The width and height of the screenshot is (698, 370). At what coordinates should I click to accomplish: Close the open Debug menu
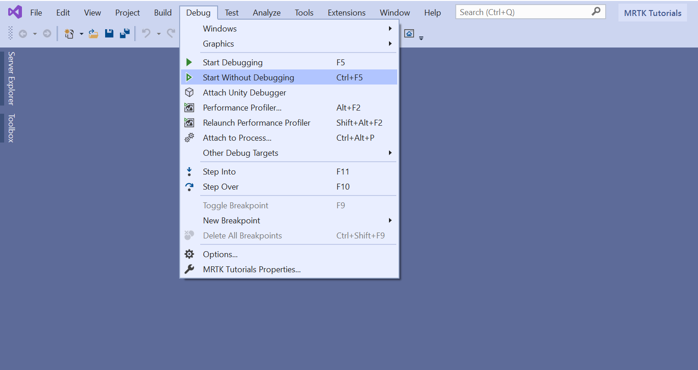tap(198, 13)
